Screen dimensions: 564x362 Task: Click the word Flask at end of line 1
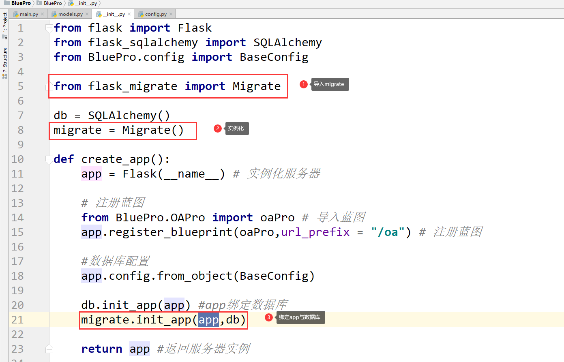pos(195,28)
